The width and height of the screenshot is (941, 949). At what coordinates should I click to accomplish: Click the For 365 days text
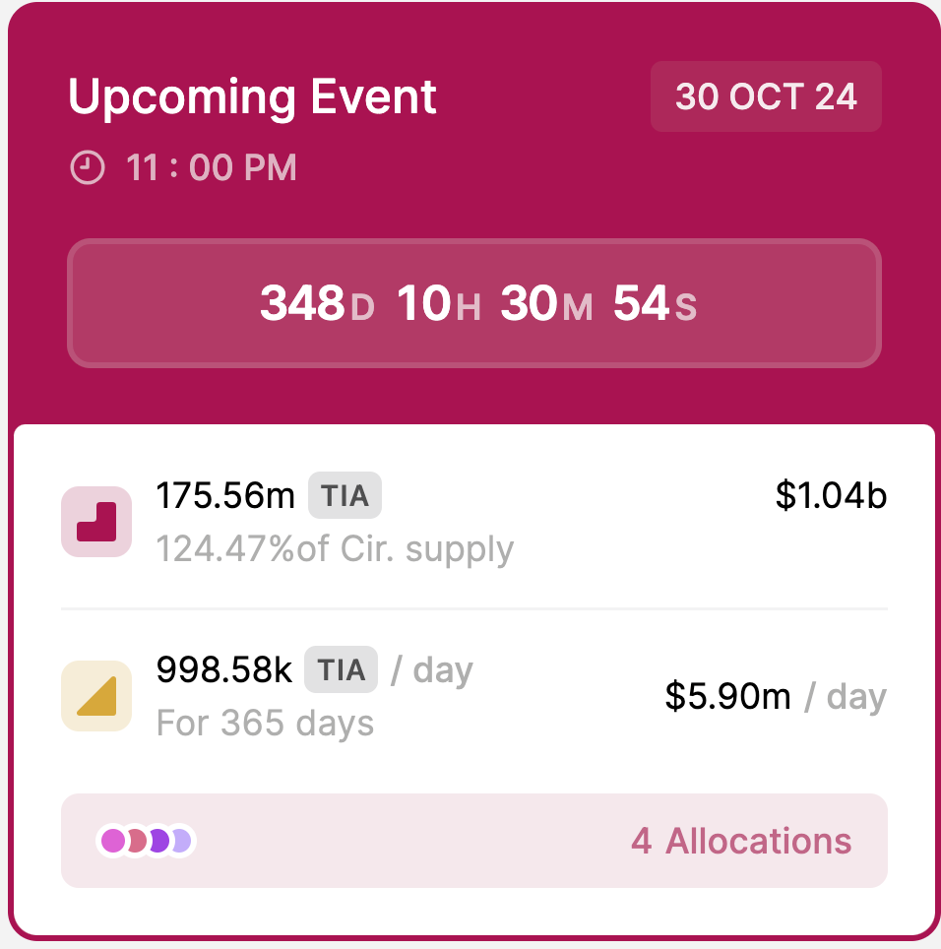[x=265, y=724]
